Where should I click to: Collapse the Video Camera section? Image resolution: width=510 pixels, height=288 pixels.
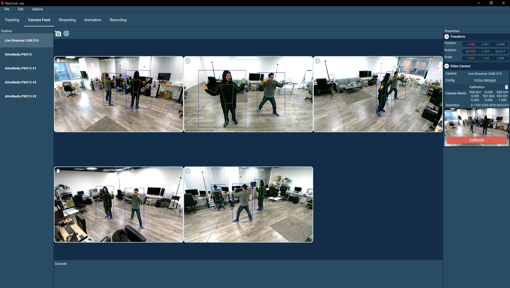tap(447, 66)
